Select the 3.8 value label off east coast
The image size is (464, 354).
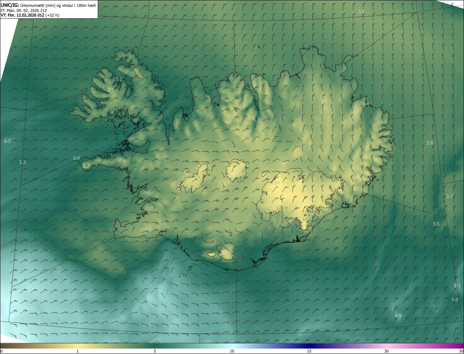pyautogui.click(x=430, y=143)
